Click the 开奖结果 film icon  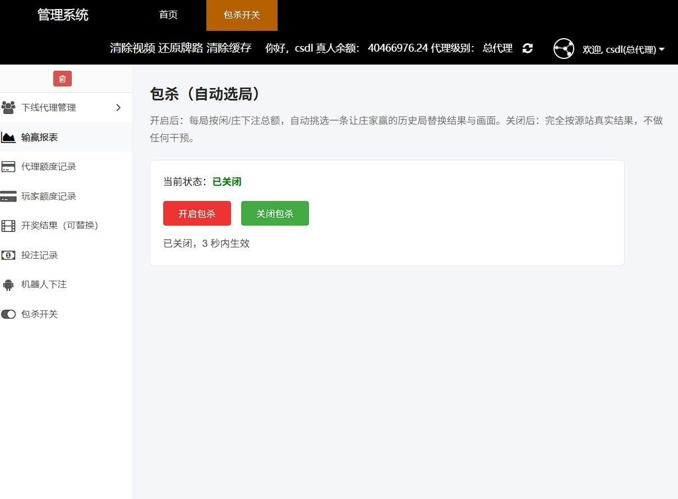pyautogui.click(x=8, y=226)
